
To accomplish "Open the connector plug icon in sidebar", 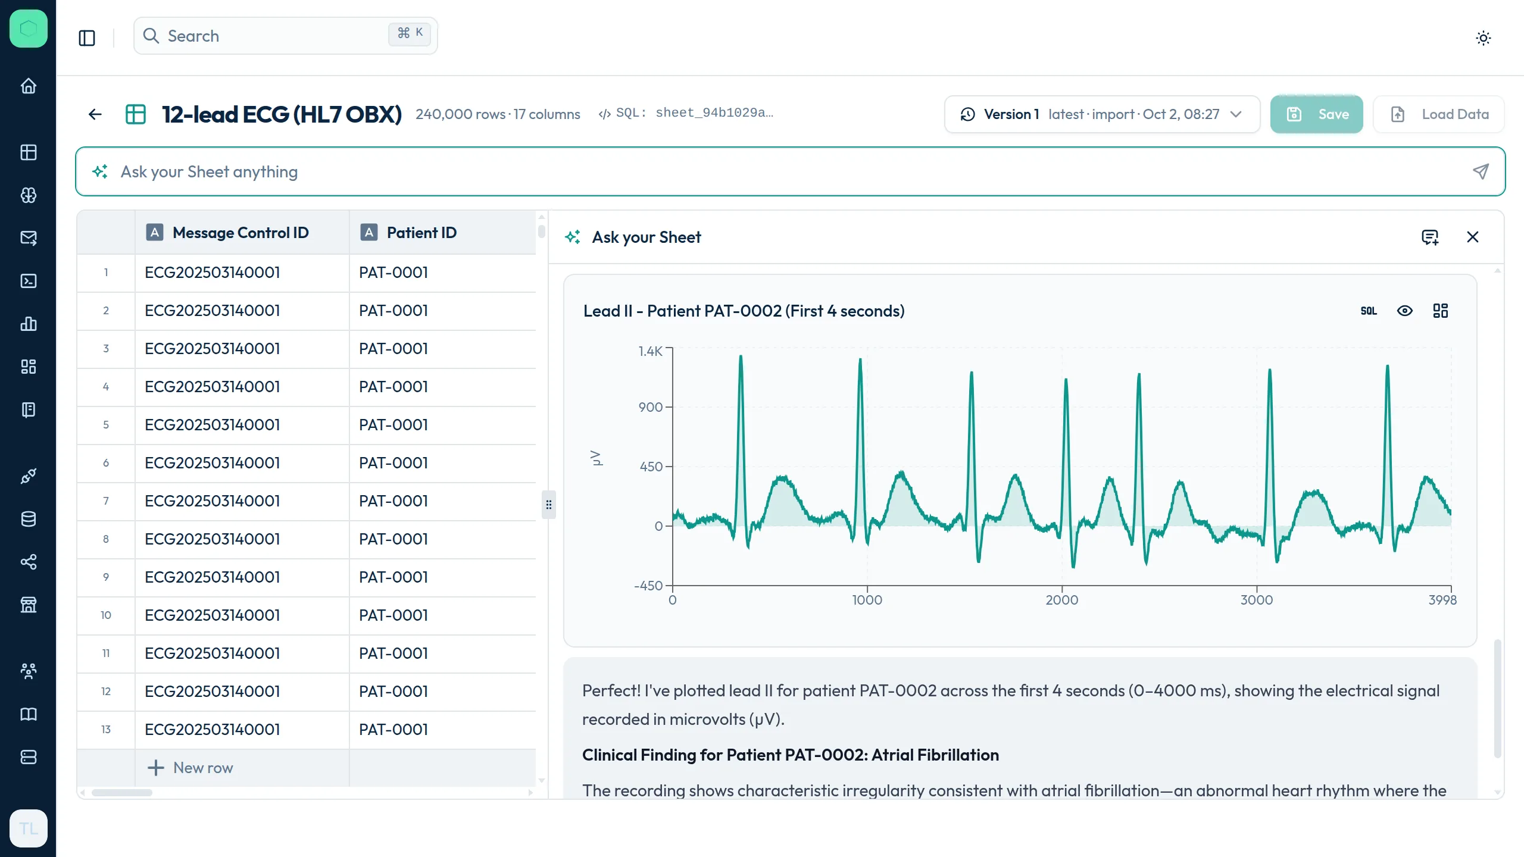I will click(28, 476).
